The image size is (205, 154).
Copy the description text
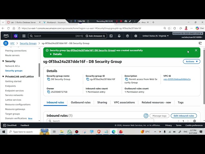[127, 79]
